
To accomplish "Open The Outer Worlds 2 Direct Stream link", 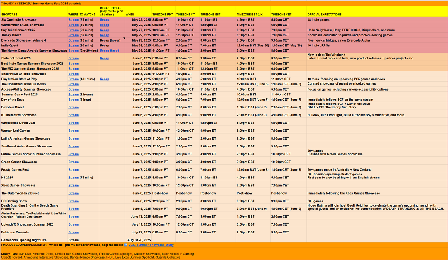I will click(74, 193).
